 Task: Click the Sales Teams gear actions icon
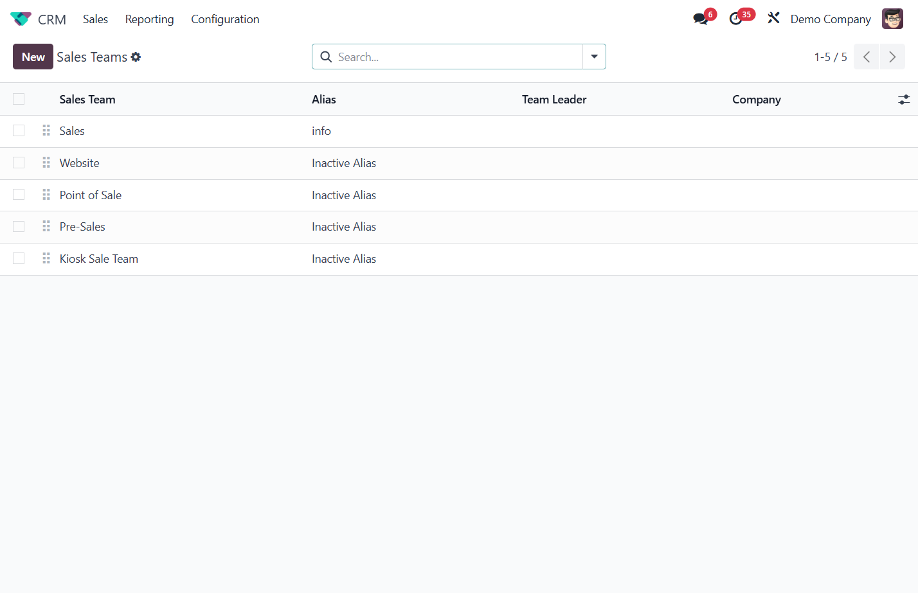point(136,57)
